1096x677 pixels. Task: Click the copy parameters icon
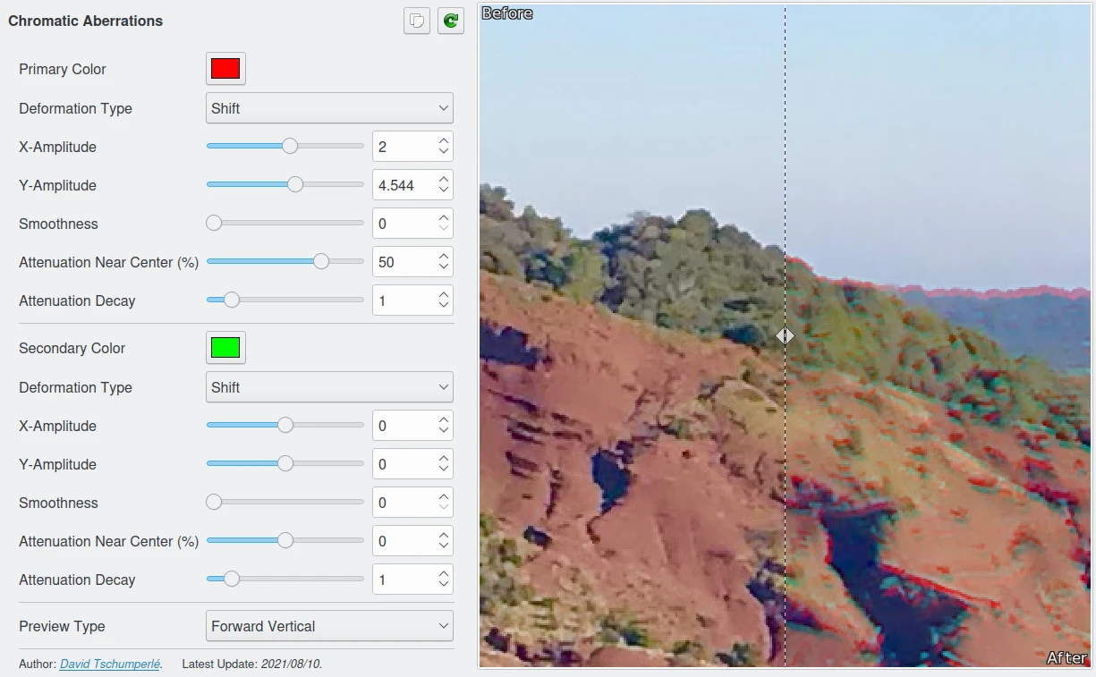(417, 21)
